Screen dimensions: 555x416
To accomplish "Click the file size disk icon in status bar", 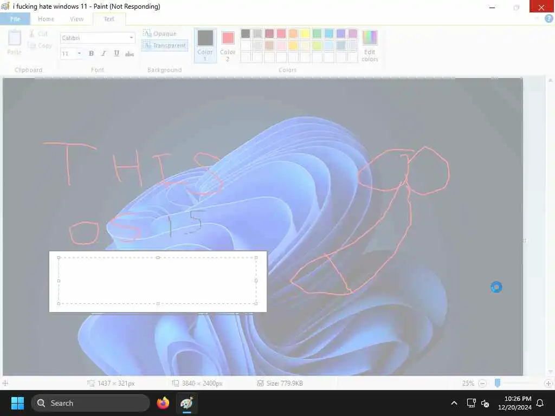I will pyautogui.click(x=260, y=383).
